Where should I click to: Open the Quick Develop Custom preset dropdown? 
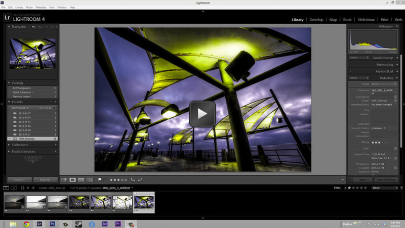tap(359, 58)
